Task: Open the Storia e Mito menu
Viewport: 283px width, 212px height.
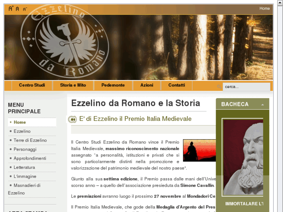Action: [x=73, y=85]
